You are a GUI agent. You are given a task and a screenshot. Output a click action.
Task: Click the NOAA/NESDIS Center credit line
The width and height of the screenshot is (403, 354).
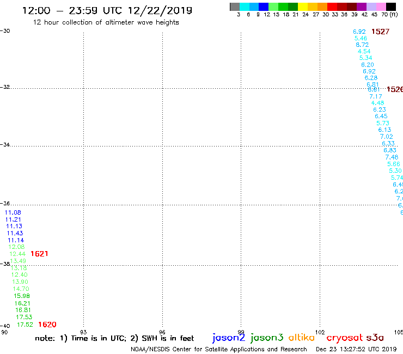219,349
